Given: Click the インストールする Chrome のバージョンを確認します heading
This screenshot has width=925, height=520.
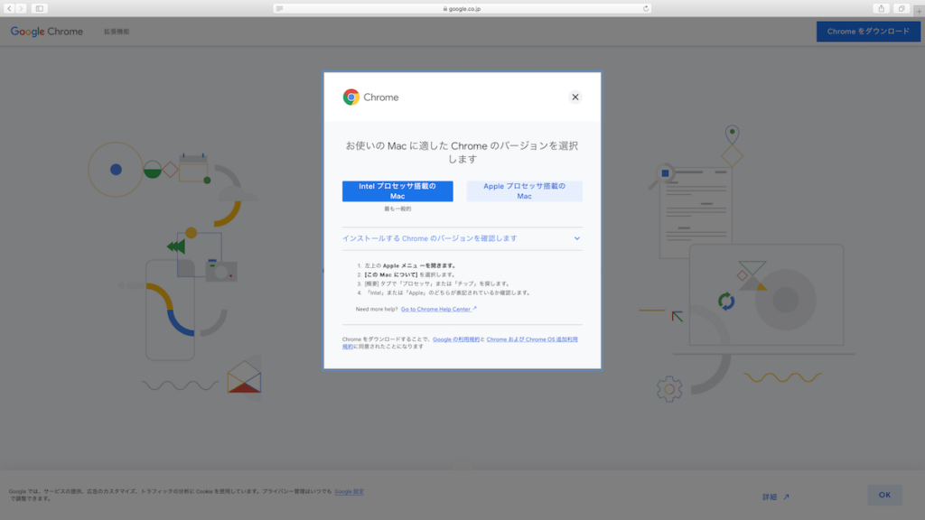Looking at the screenshot, I should click(430, 238).
